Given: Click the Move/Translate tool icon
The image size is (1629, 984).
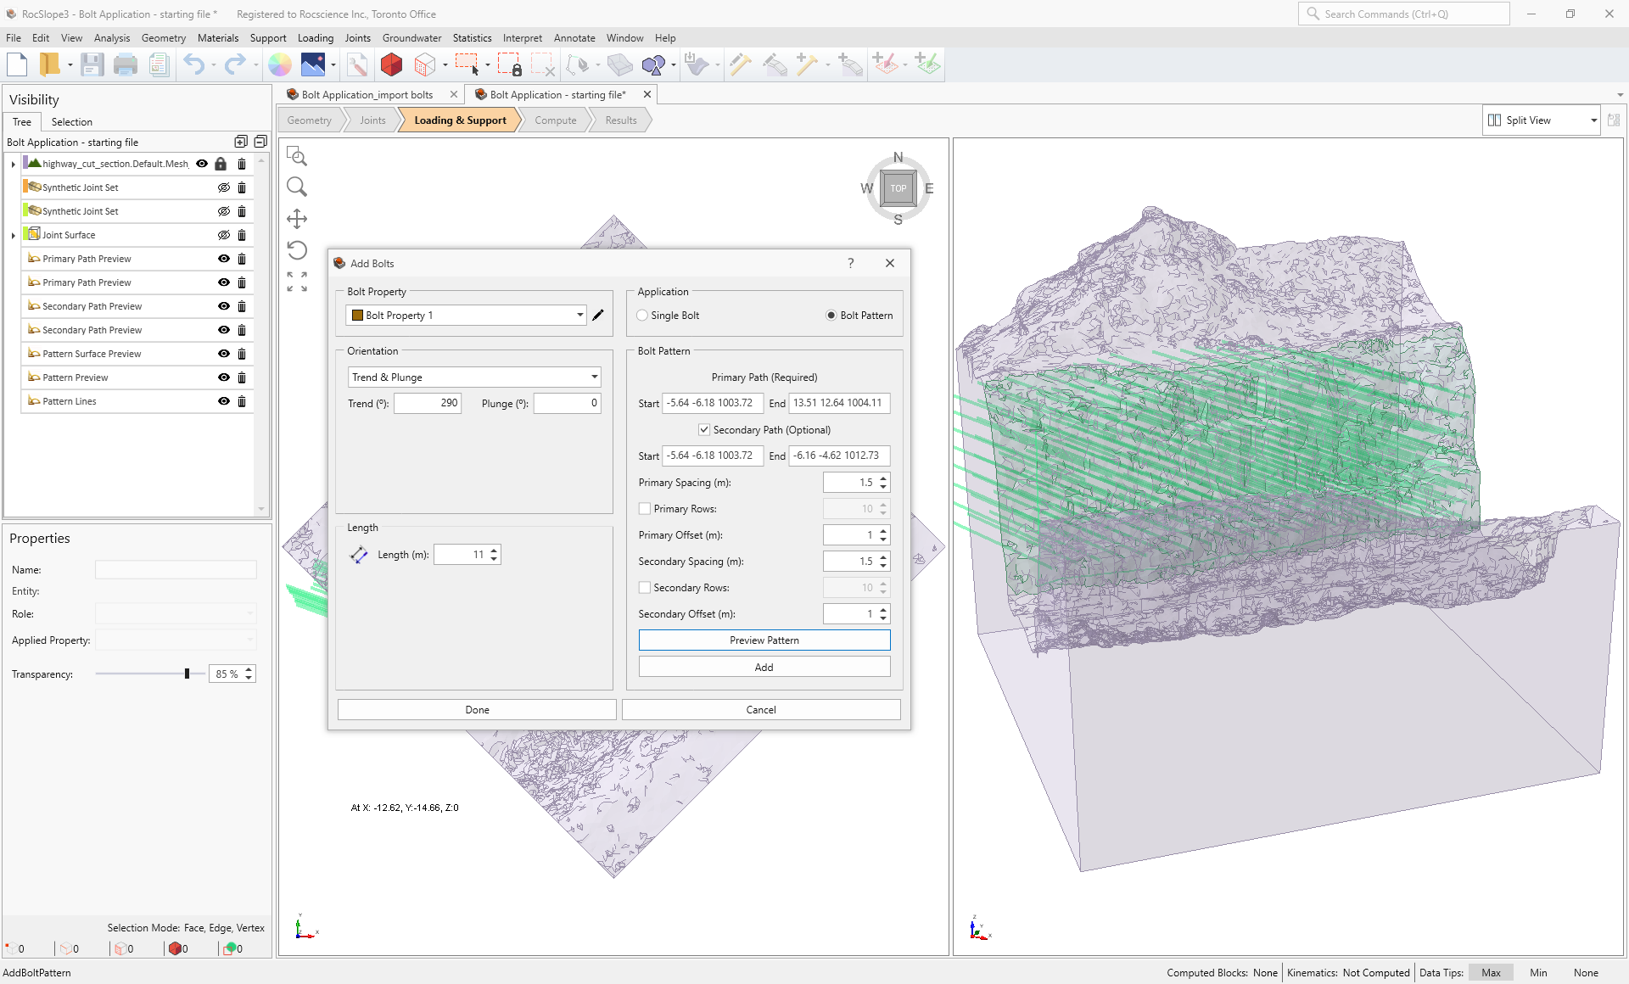Looking at the screenshot, I should pos(297,219).
